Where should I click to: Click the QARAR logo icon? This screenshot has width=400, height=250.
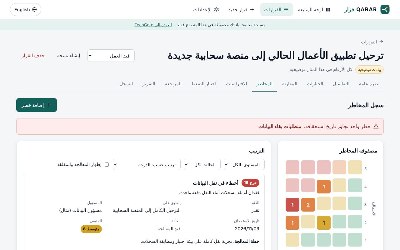tap(385, 9)
